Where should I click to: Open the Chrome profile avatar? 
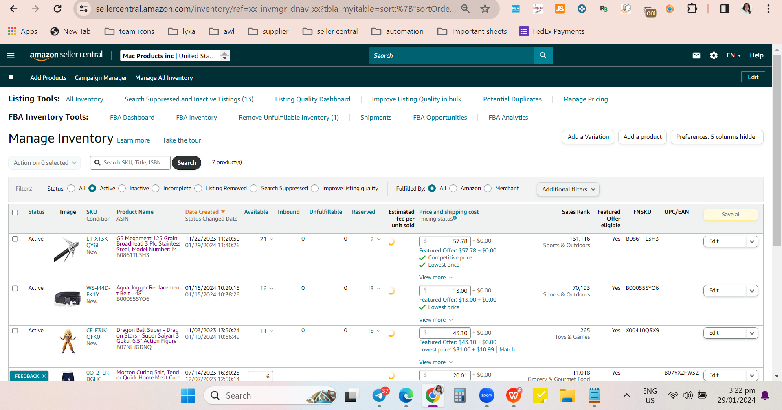747,9
